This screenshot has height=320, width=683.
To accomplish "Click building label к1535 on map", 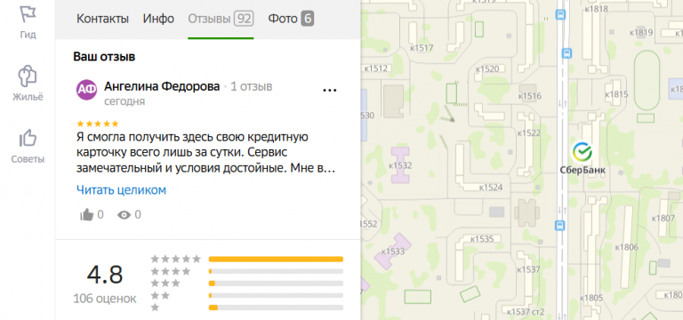I will point(482,239).
